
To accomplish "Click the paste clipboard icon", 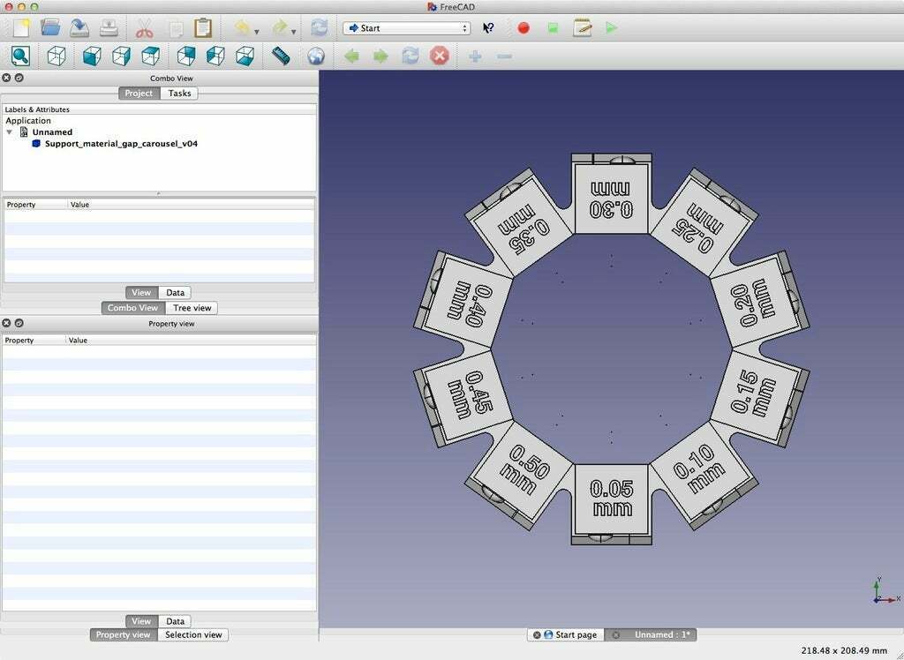I will click(x=203, y=27).
